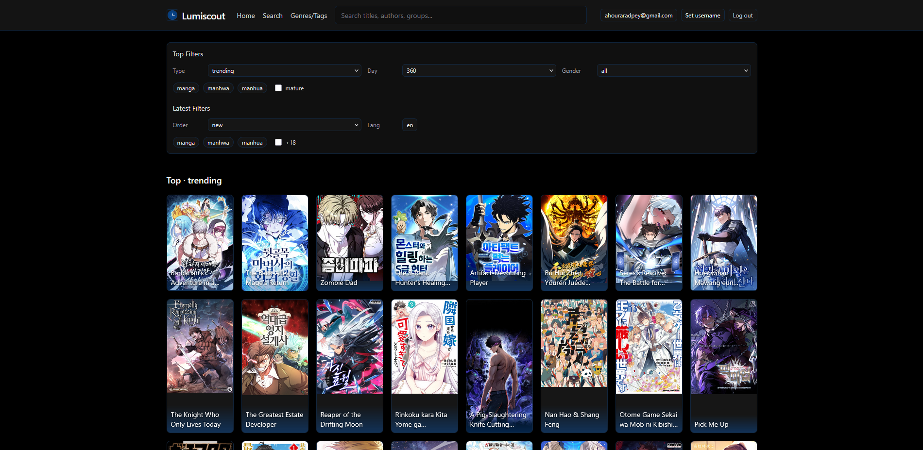
Task: Open Barbarian's Adventure cover thumbnail
Action: (x=200, y=243)
